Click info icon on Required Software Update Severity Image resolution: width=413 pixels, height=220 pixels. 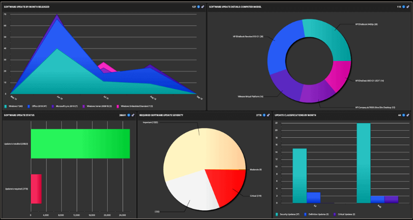[264, 115]
